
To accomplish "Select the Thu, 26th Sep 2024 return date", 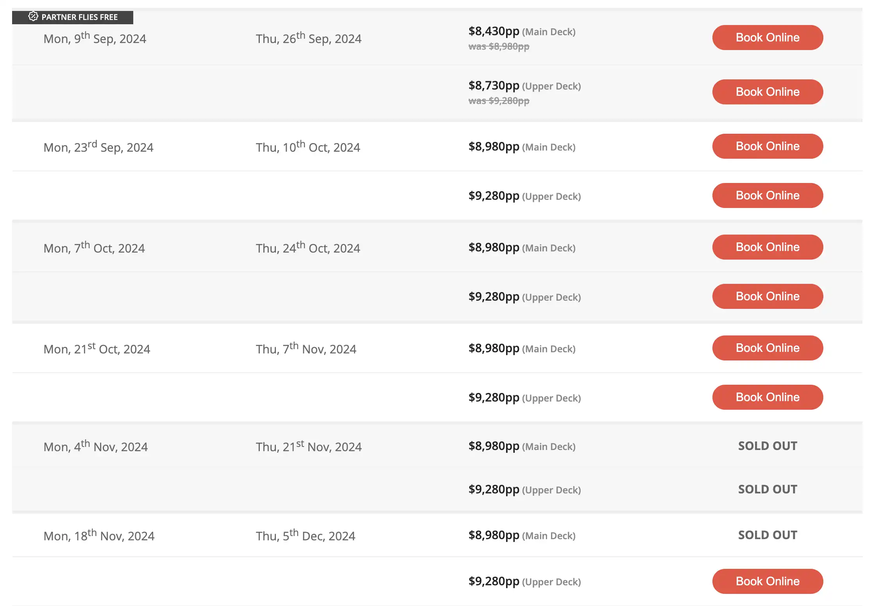I will pyautogui.click(x=308, y=38).
